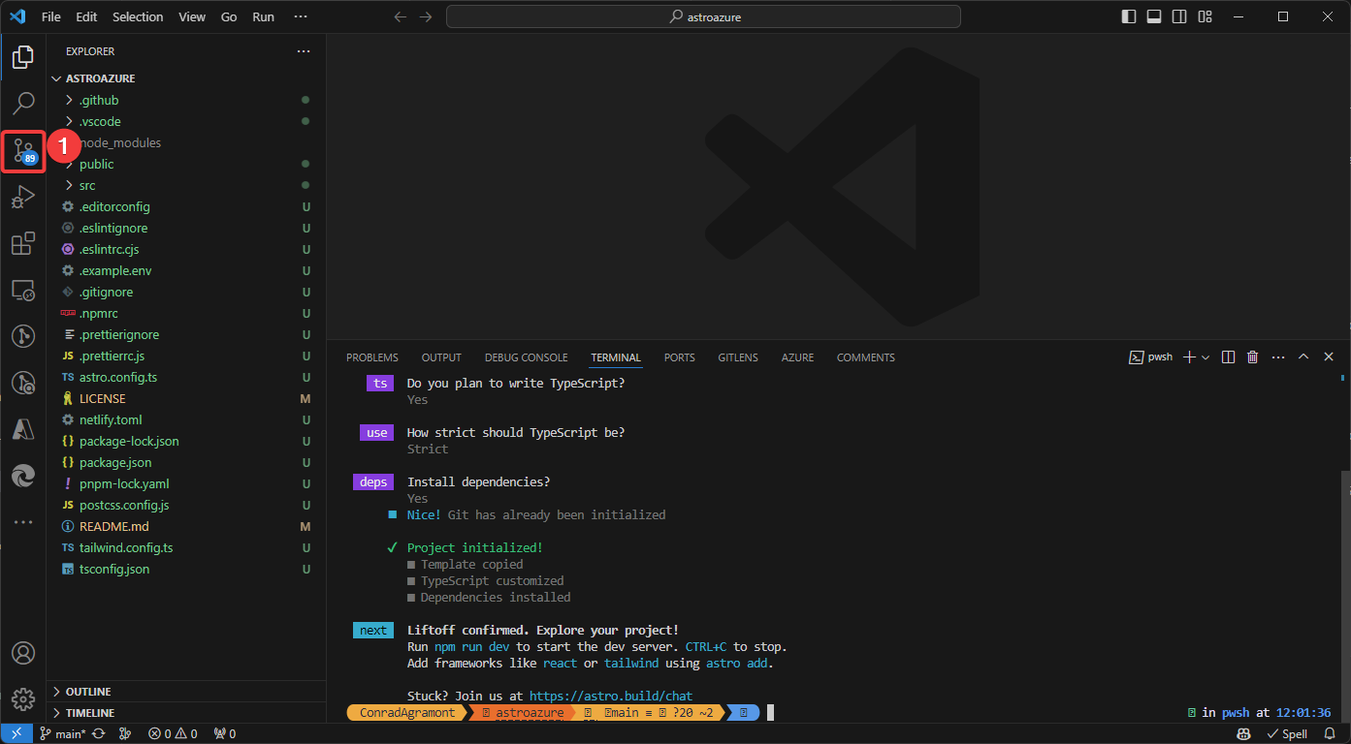Click the astroazure command center search box
Image resolution: width=1351 pixels, height=744 pixels.
[703, 16]
